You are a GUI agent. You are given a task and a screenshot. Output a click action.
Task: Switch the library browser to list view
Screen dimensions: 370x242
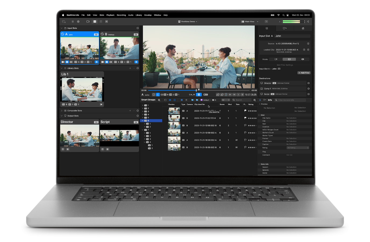pyautogui.click(x=182, y=100)
